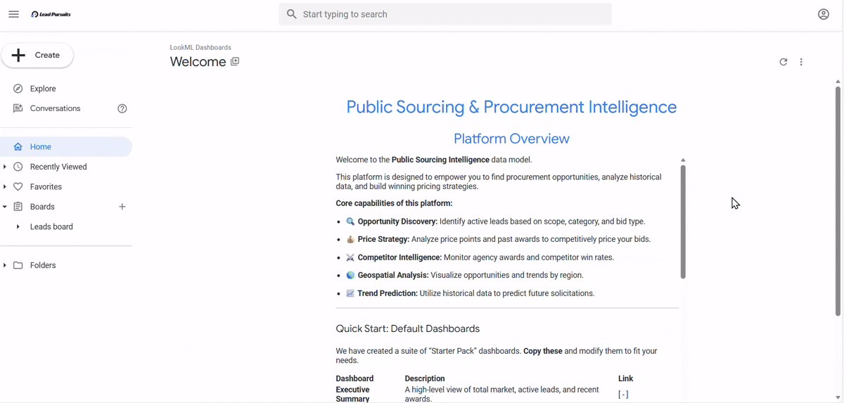Screen dimensions: 844x403
Task: Open dashboard actions three-dot menu
Action: point(801,62)
